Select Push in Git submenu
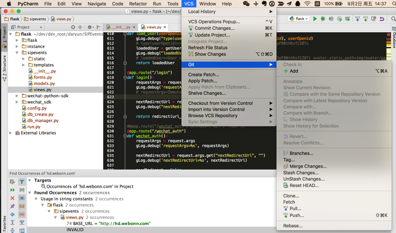This screenshot has height=233, width=396. [x=297, y=215]
